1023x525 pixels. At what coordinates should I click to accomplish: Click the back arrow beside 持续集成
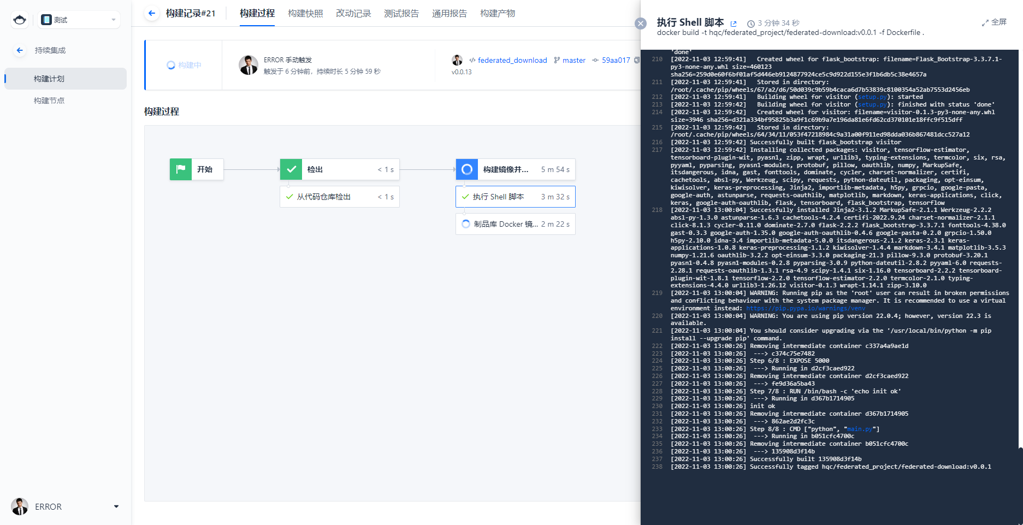[x=20, y=50]
